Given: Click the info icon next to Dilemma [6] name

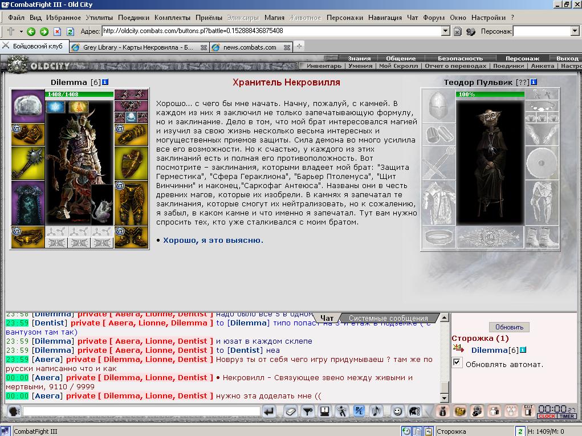Looking at the screenshot, I should click(105, 82).
